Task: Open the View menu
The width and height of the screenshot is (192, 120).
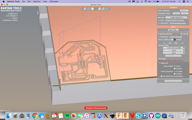Action: pos(45,2)
